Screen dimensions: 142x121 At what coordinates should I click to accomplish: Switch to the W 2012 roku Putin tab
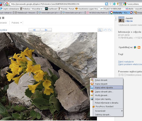coord(97,13)
